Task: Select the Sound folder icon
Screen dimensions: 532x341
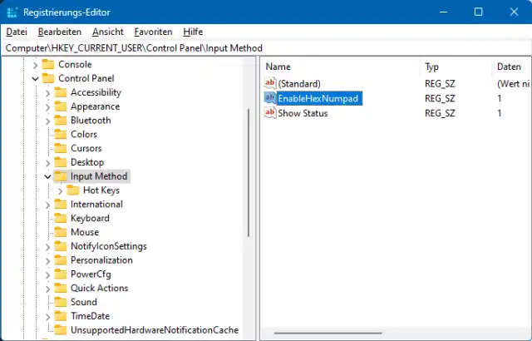Action: point(61,302)
